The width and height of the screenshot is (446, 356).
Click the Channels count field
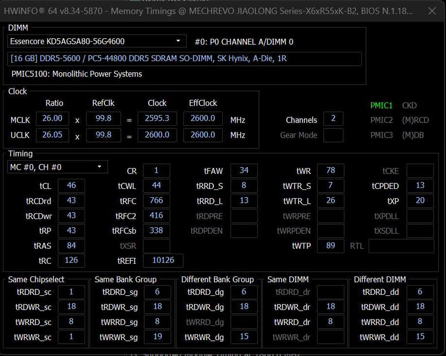pos(333,119)
